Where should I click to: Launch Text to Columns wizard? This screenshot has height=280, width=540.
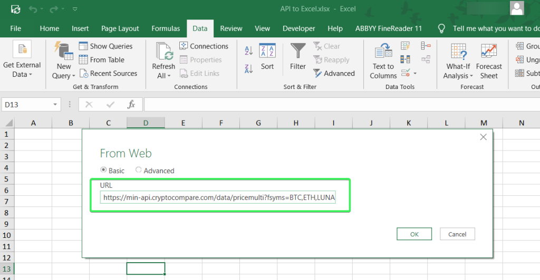pos(383,61)
